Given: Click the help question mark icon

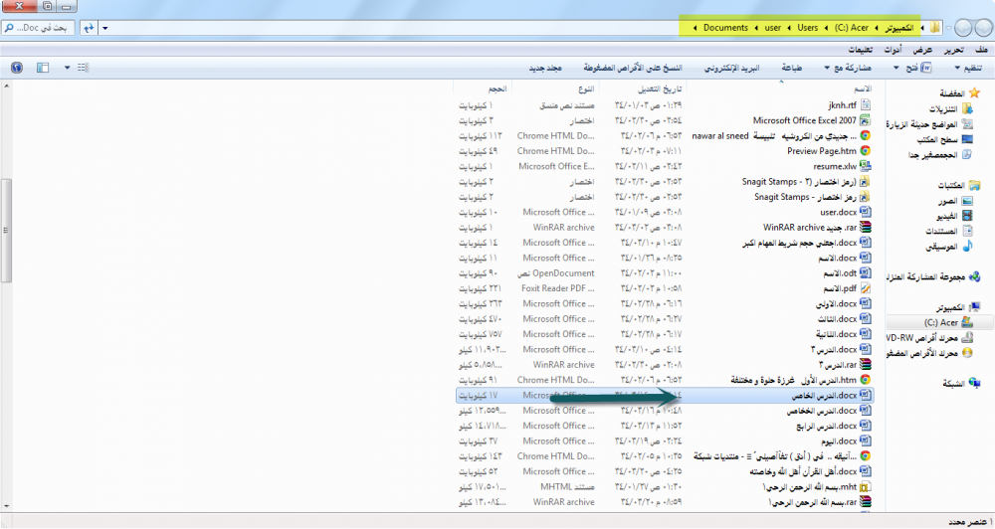Looking at the screenshot, I should [x=16, y=68].
